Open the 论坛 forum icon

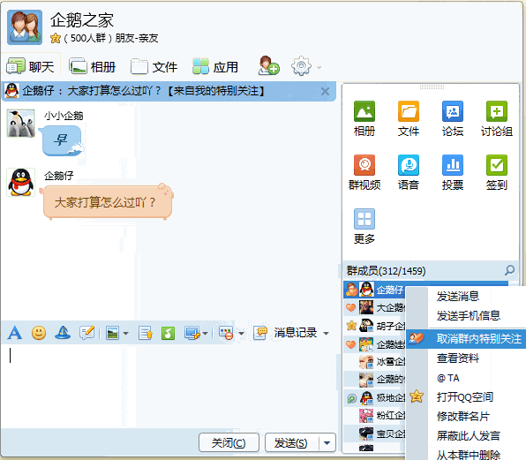coord(453,118)
